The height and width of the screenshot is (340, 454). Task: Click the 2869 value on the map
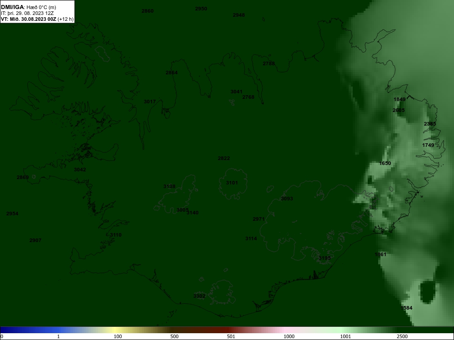[x=23, y=177]
